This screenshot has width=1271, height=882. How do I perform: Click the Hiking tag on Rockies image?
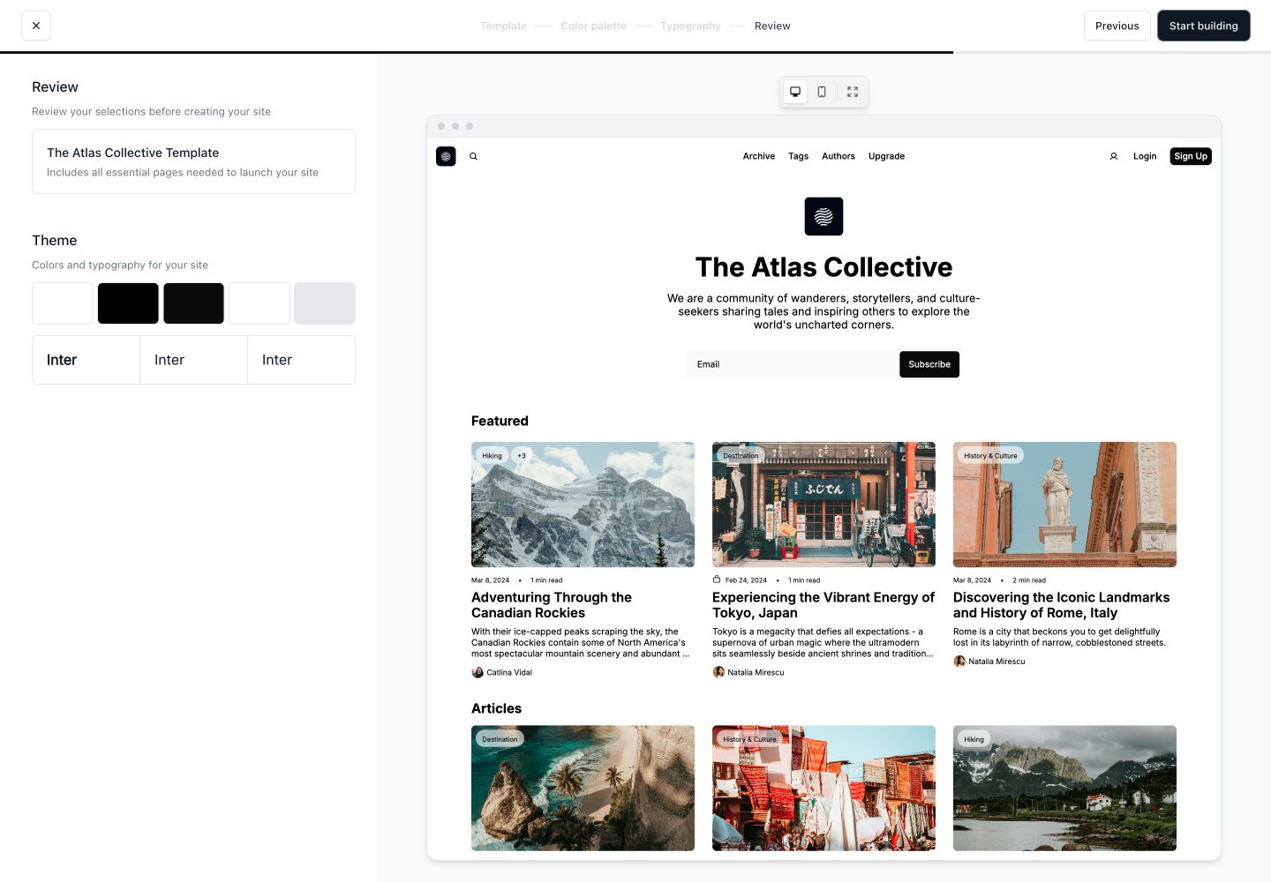(492, 456)
